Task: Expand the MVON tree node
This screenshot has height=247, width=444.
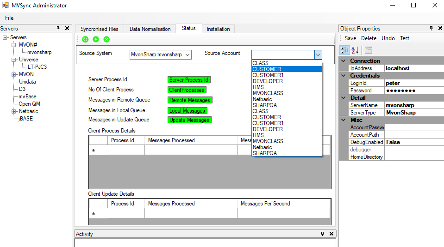Action: tap(13, 74)
